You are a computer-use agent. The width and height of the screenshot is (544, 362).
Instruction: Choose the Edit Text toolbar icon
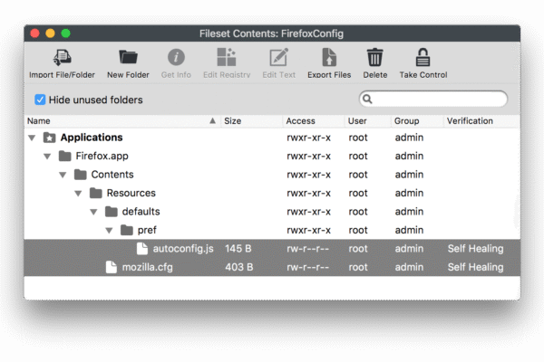[278, 58]
